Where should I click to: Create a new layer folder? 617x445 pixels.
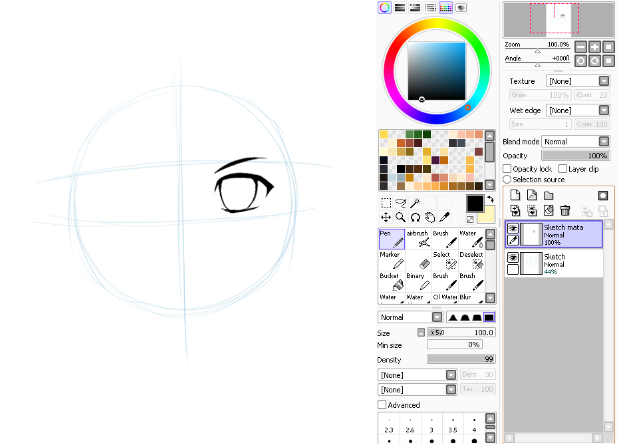[549, 196]
